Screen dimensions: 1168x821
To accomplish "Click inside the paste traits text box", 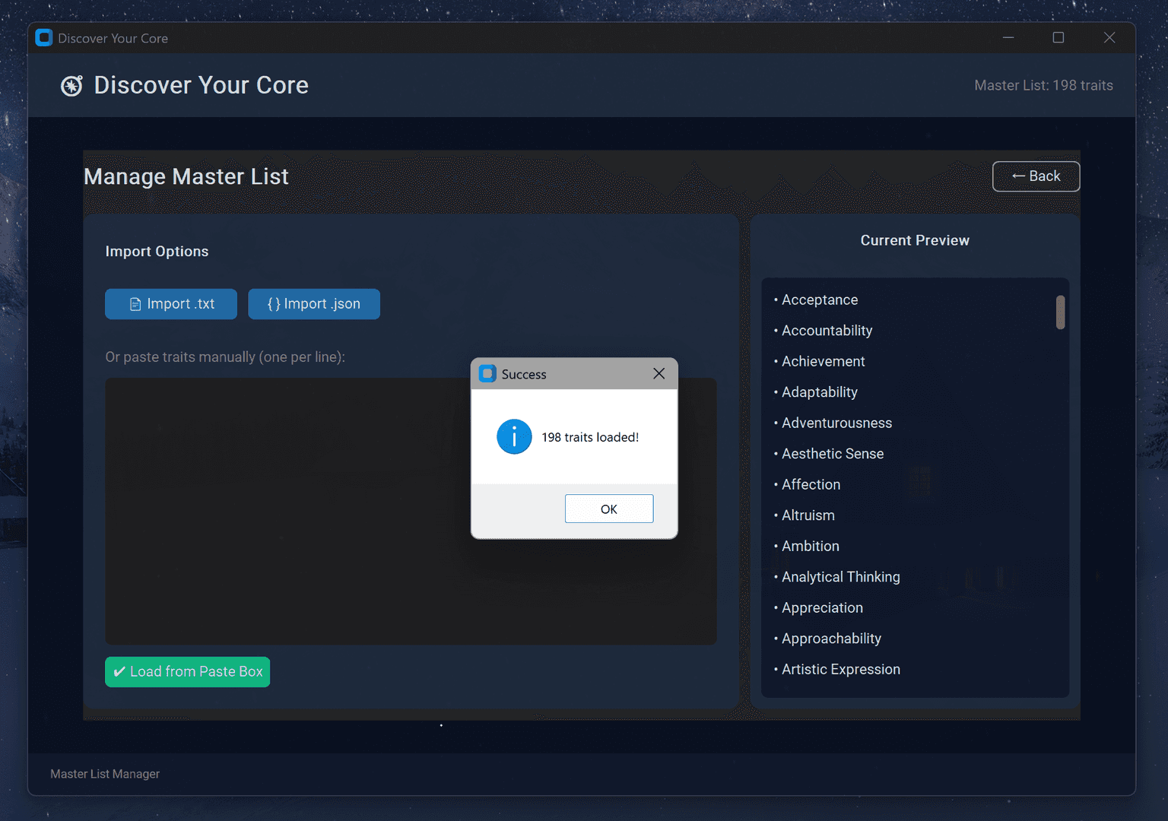I will [x=411, y=511].
